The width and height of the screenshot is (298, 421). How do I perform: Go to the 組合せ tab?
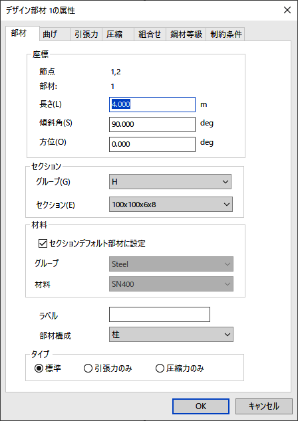click(150, 35)
